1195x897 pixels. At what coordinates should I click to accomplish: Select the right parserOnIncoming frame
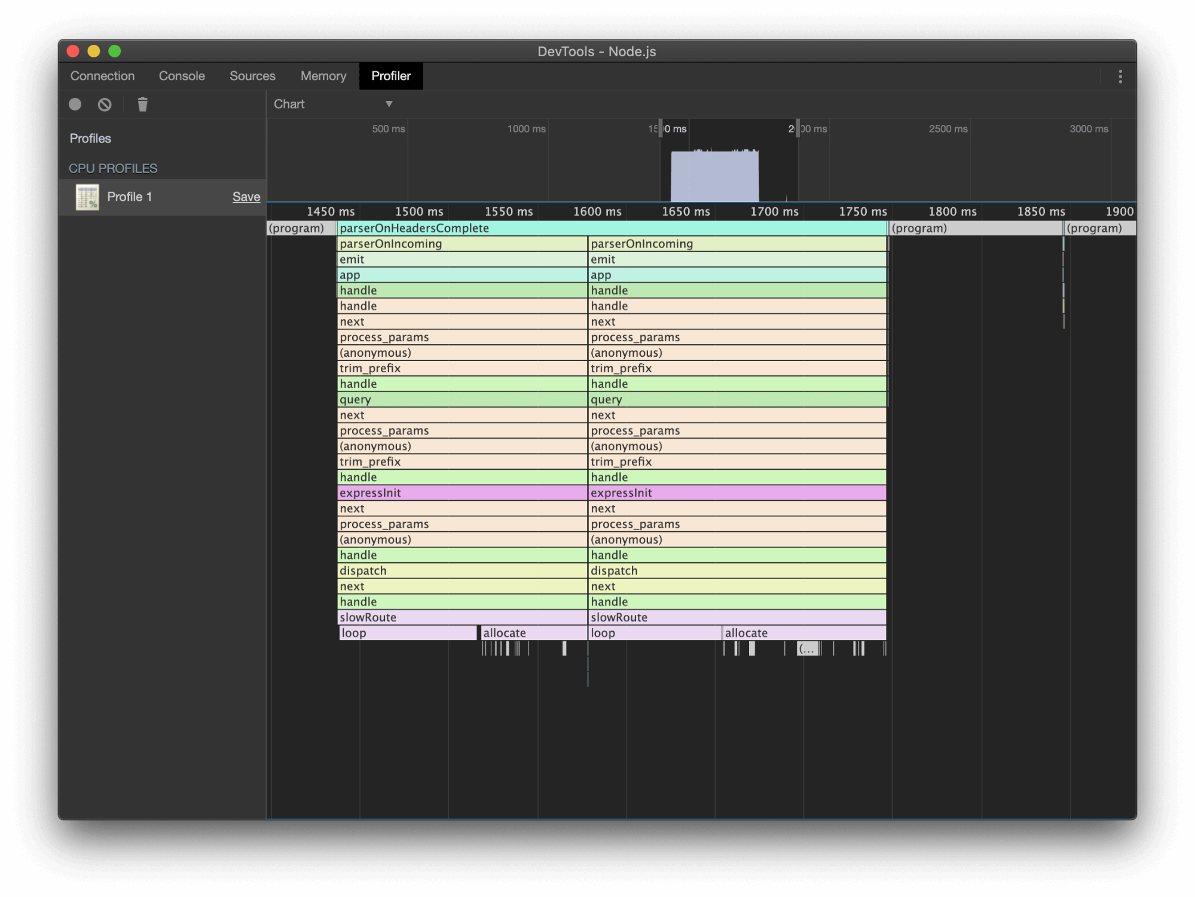pyautogui.click(x=737, y=244)
